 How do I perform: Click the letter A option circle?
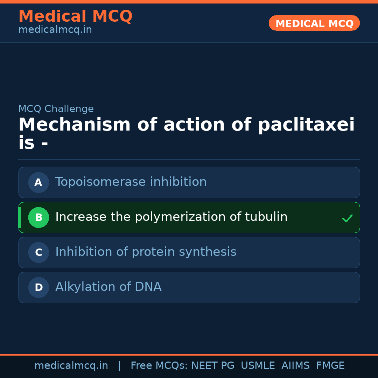38,182
